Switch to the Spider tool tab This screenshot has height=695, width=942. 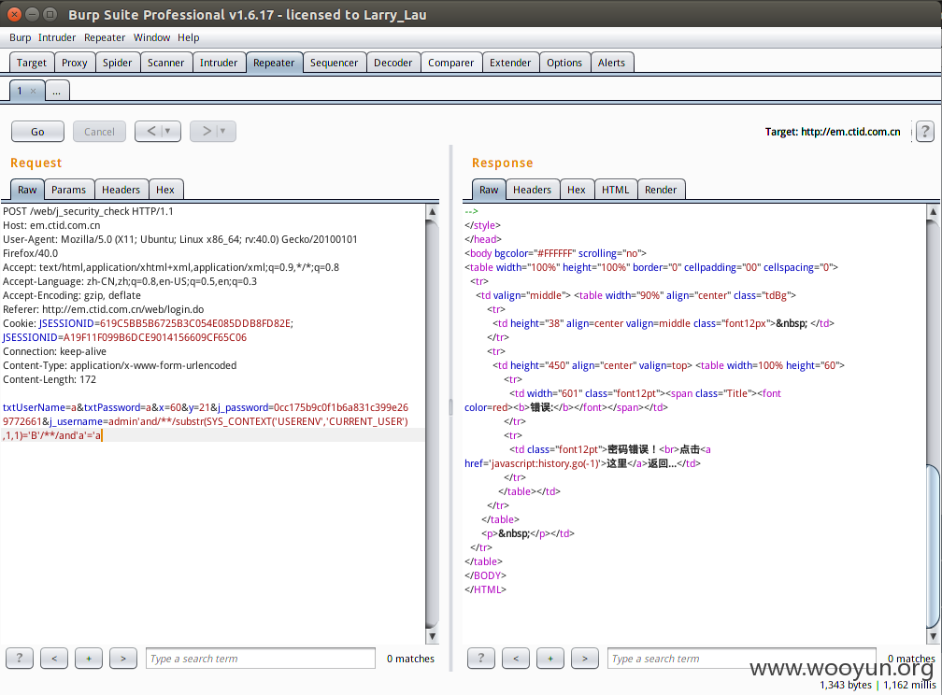pos(117,63)
